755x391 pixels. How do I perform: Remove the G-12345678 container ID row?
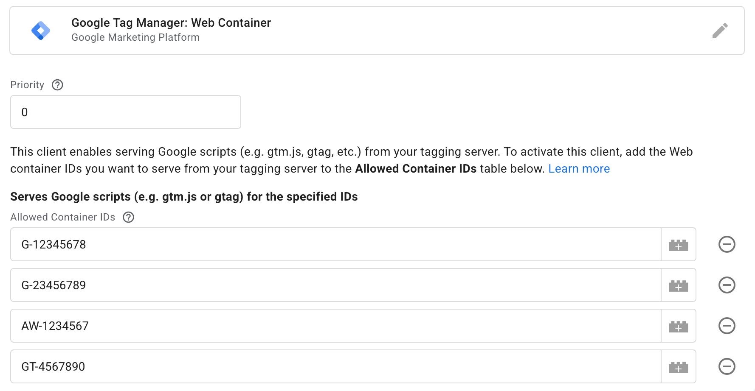tap(727, 244)
